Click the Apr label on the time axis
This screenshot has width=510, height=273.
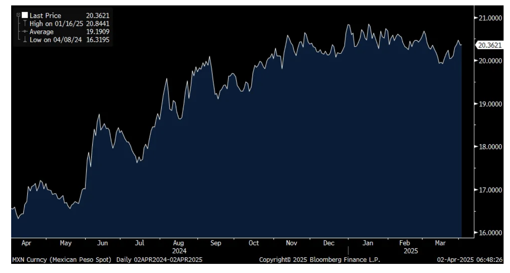(x=26, y=243)
